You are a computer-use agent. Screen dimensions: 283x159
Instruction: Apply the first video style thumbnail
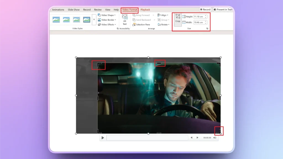[x=56, y=20]
